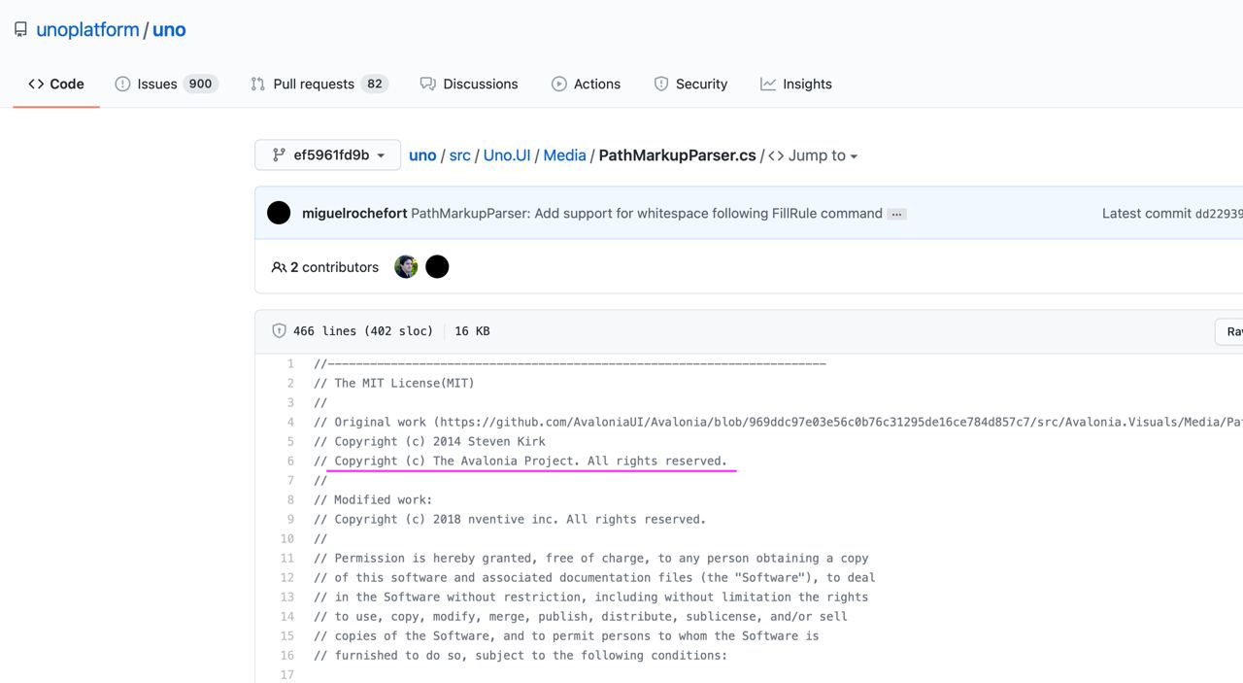Viewport: 1243px width, 683px height.
Task: Click the Raw view button
Action: tap(1231, 331)
